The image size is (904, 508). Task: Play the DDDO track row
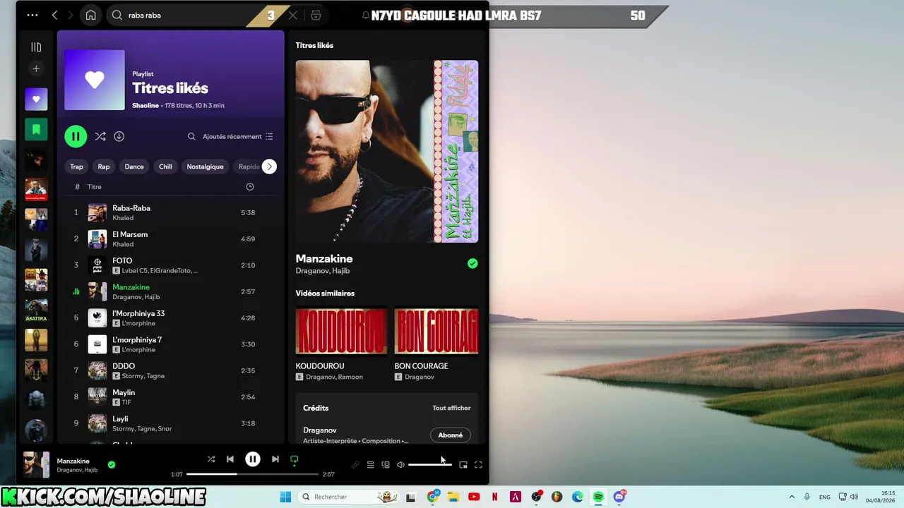(169, 370)
